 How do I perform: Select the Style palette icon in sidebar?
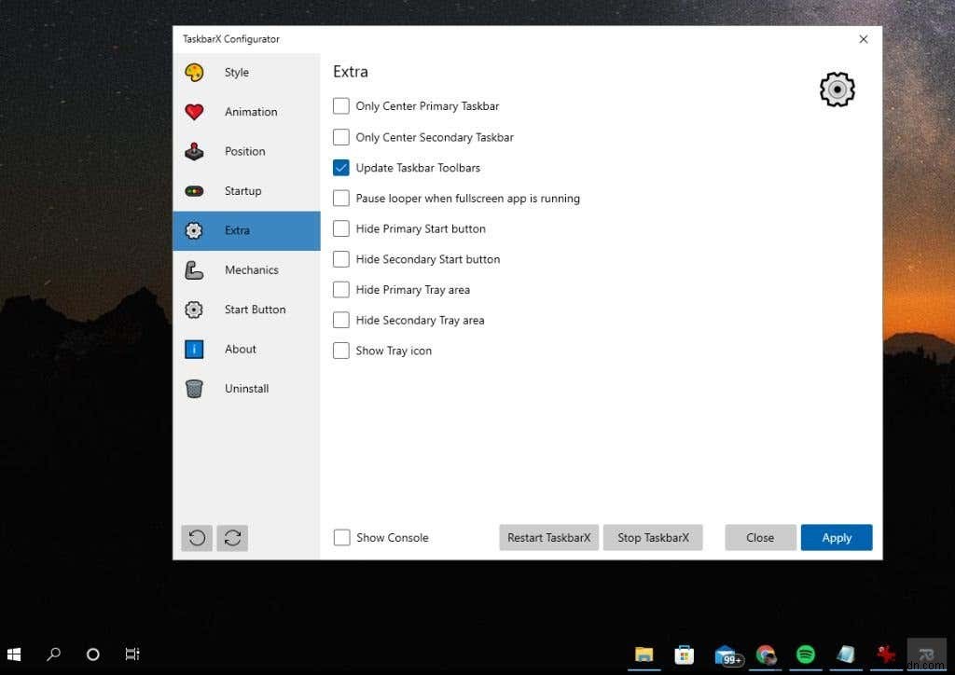196,72
